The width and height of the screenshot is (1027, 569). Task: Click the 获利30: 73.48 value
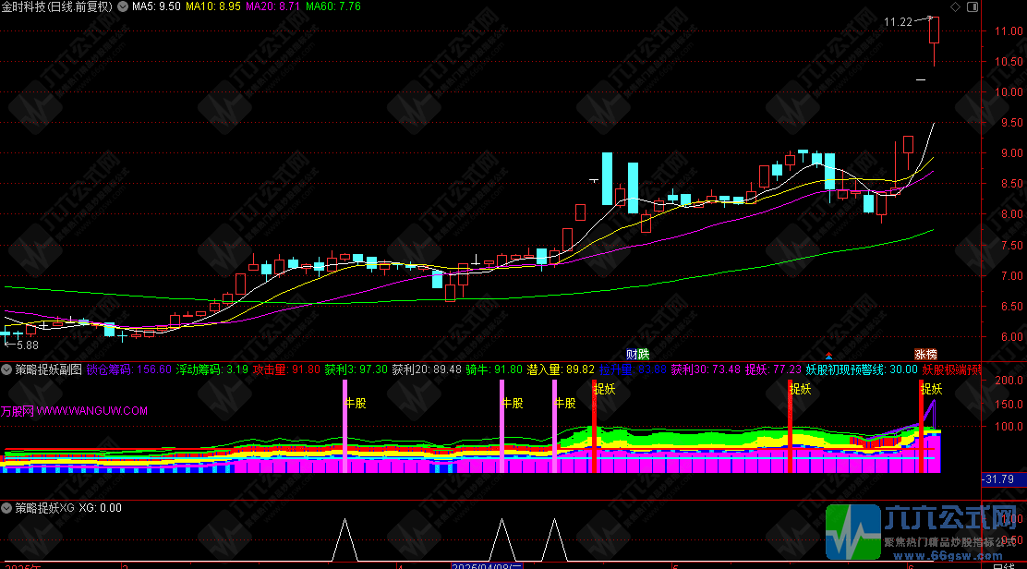tap(706, 370)
